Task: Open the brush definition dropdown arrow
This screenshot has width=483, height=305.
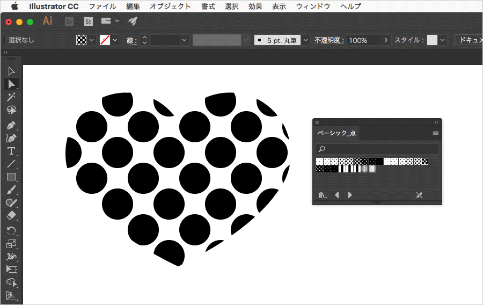Action: (305, 40)
